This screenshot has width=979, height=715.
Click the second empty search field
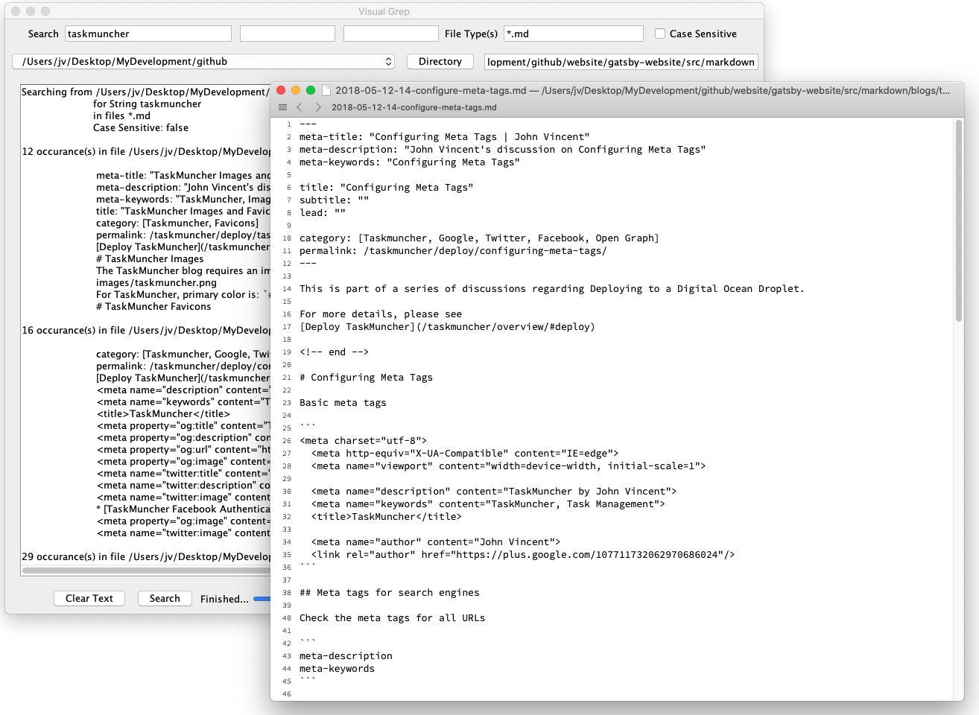288,34
